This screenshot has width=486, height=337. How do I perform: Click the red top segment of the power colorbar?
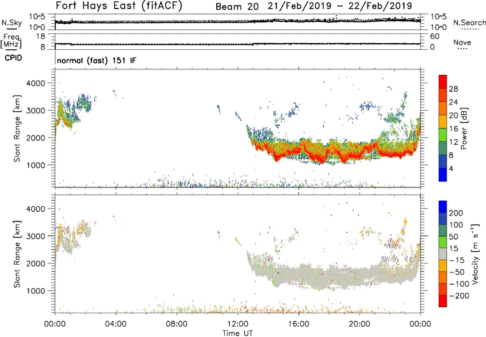[443, 82]
